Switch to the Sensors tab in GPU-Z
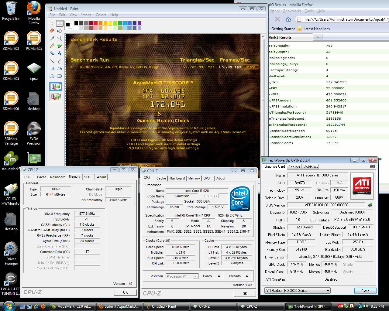389x311 pixels. 294,167
